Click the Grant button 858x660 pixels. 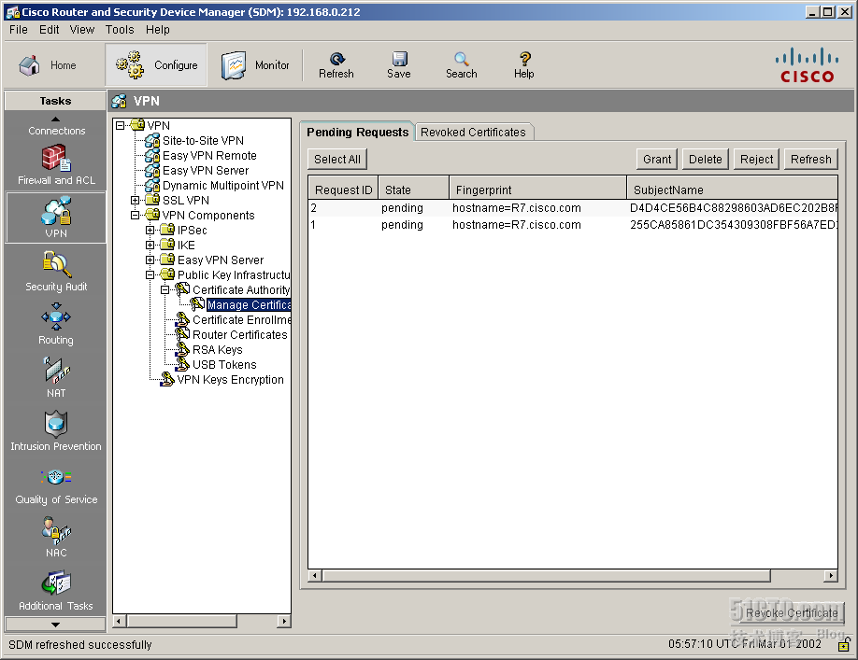pos(657,159)
